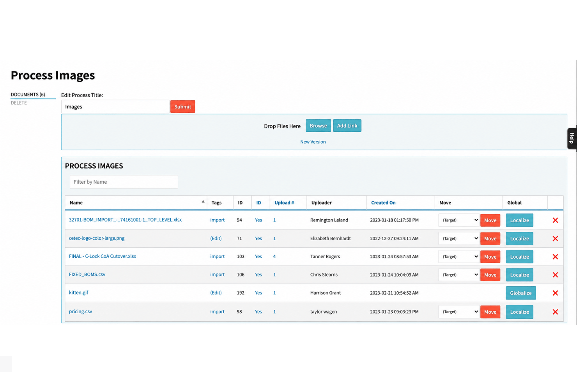Screen dimensions: 577x385
Task: Open kitten.gif file link
Action: pyautogui.click(x=79, y=293)
